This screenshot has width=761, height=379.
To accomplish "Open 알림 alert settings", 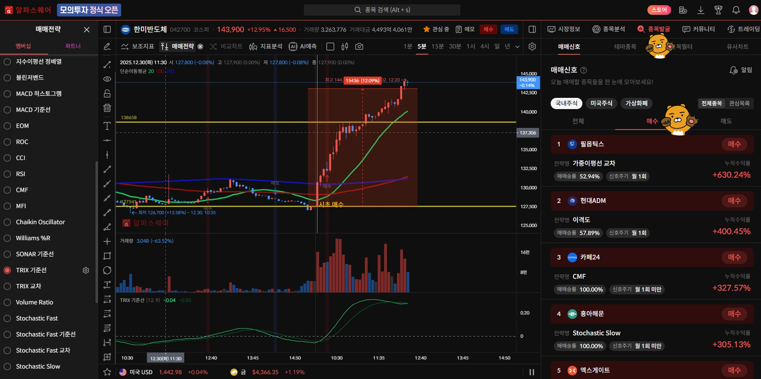I will [x=741, y=70].
